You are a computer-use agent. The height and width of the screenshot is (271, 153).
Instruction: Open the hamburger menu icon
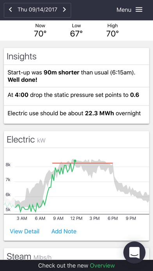tap(139, 10)
